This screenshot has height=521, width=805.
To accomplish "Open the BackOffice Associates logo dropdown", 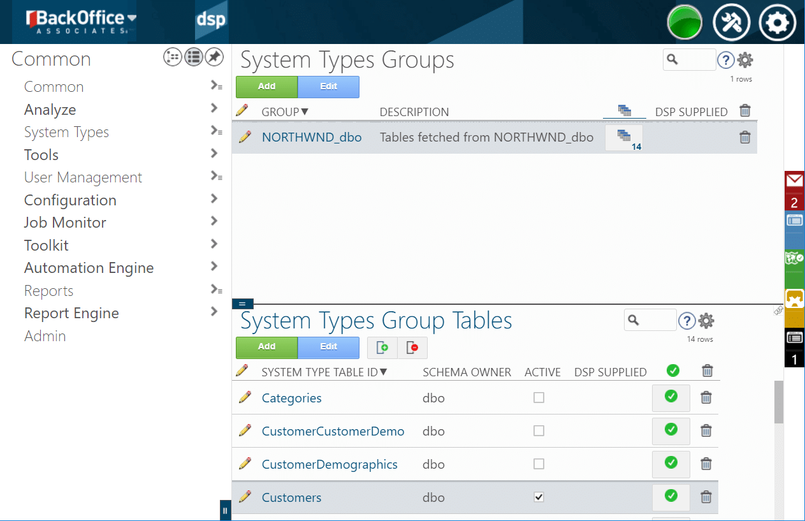I will 131,18.
